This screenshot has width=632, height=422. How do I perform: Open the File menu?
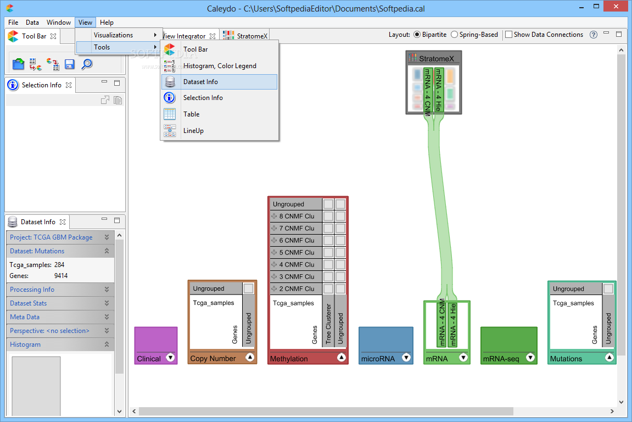[x=13, y=23]
